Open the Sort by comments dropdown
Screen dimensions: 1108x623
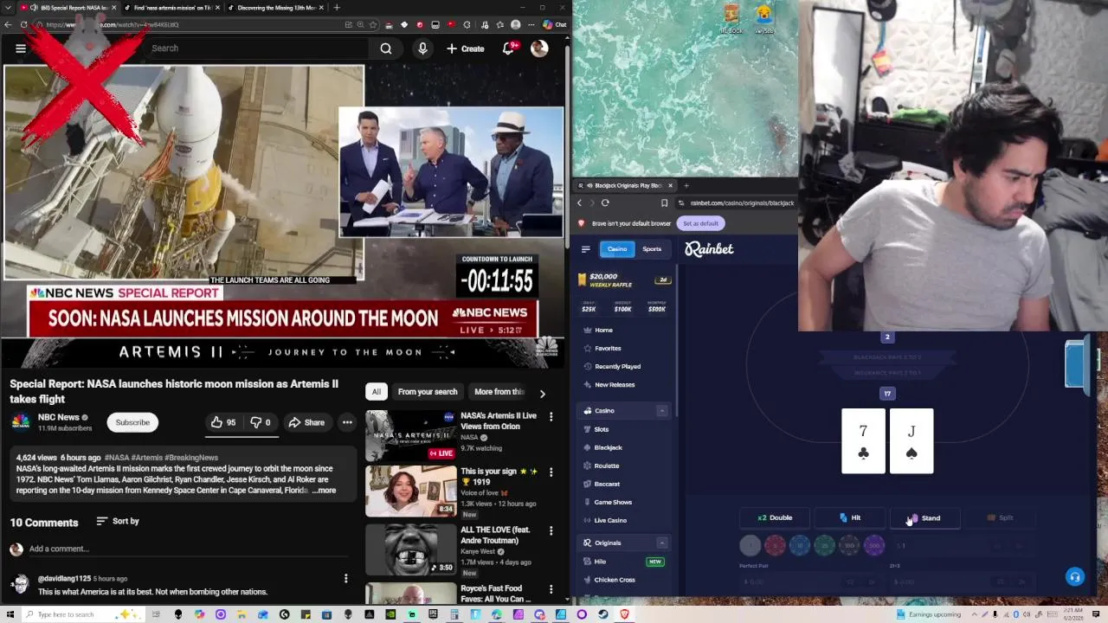click(x=118, y=521)
